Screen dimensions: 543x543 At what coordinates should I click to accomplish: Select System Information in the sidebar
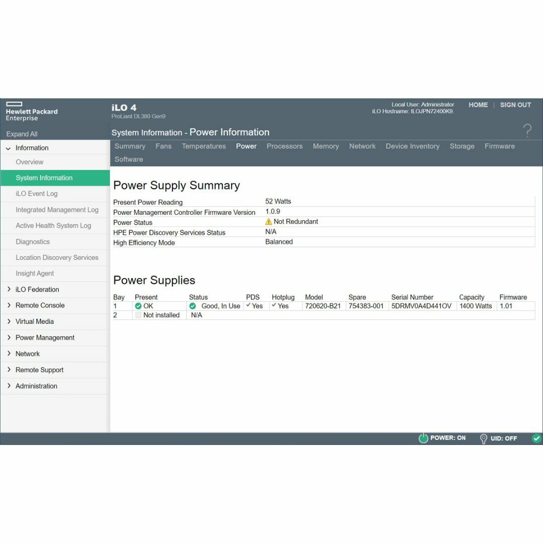55,178
